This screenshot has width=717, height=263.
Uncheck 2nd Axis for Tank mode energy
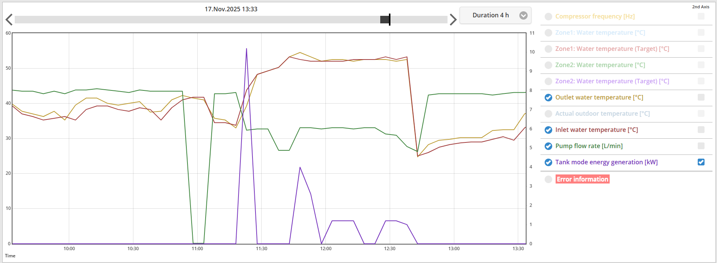click(701, 162)
